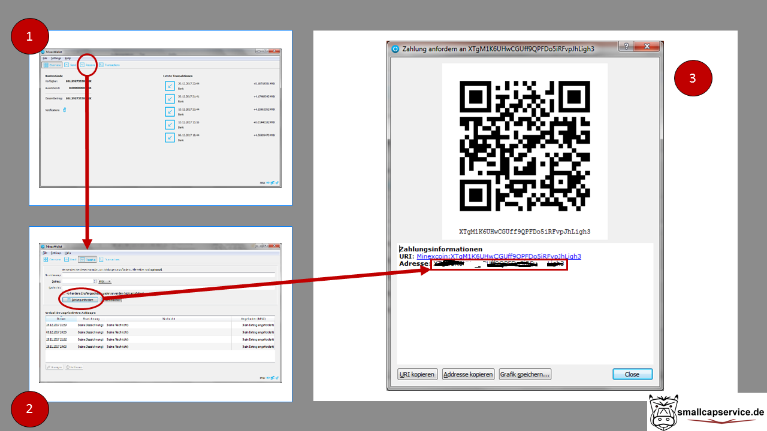The image size is (767, 431).
Task: Click the wallet logo in payment dialog title
Action: 395,48
